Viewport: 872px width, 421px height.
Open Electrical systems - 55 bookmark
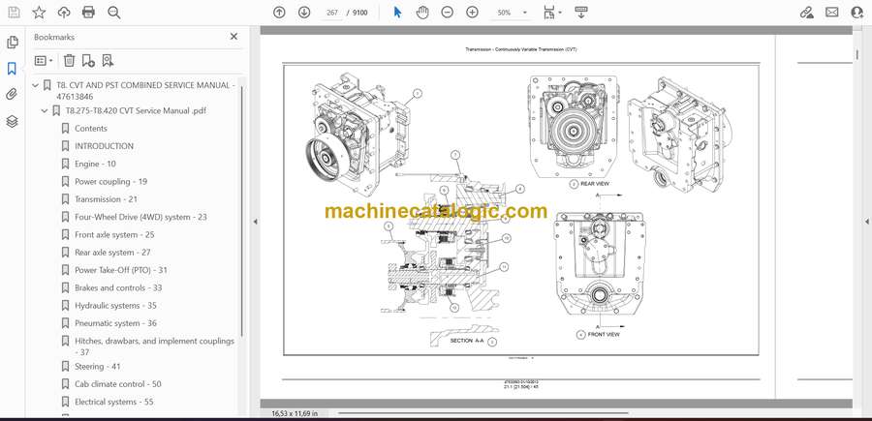click(x=114, y=402)
